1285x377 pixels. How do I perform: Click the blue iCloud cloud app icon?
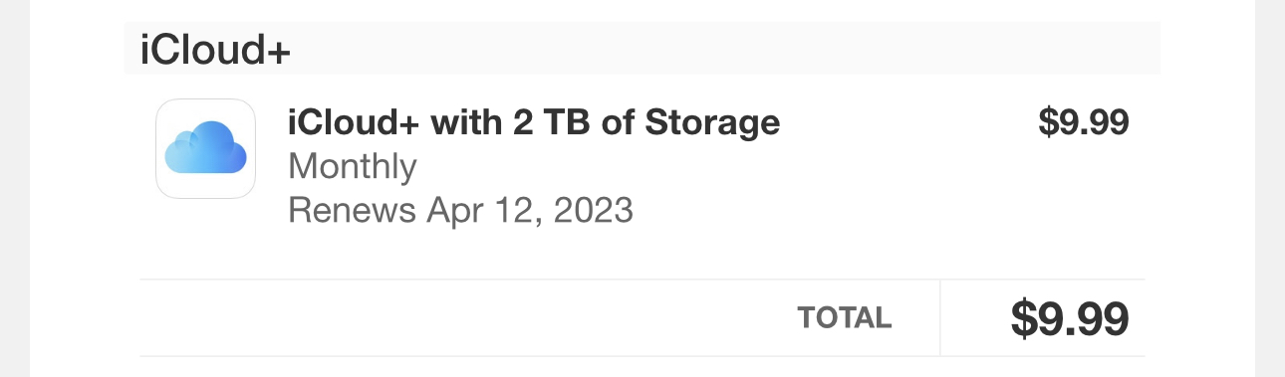pyautogui.click(x=206, y=149)
